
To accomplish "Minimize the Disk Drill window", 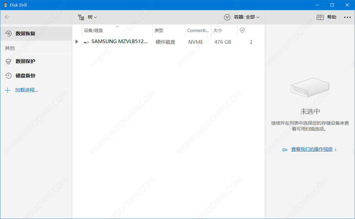I will point(317,5).
